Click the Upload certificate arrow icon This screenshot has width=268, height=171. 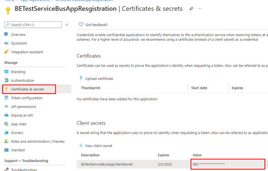point(81,78)
